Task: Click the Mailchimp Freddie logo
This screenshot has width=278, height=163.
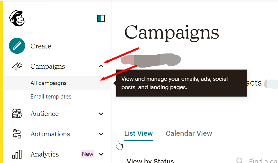Action: (17, 19)
